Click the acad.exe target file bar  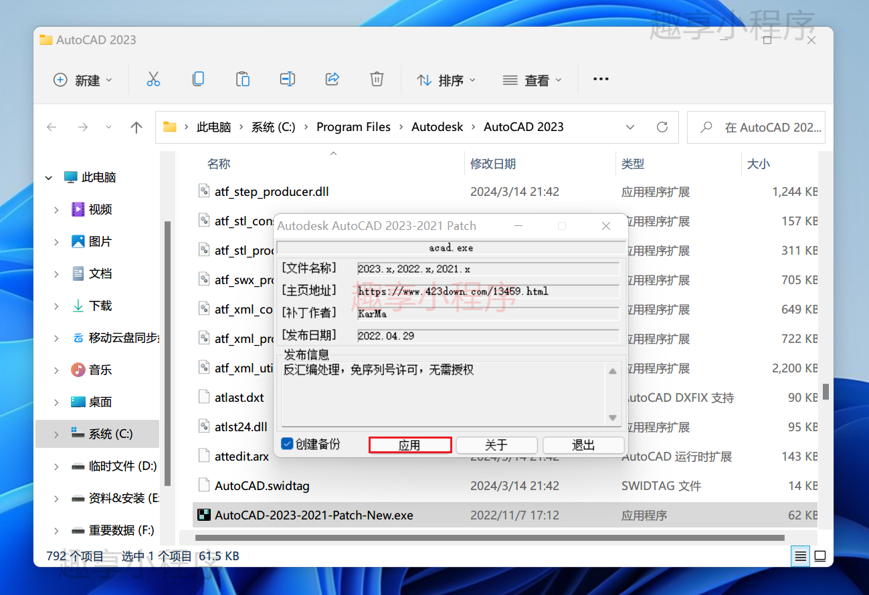point(451,247)
